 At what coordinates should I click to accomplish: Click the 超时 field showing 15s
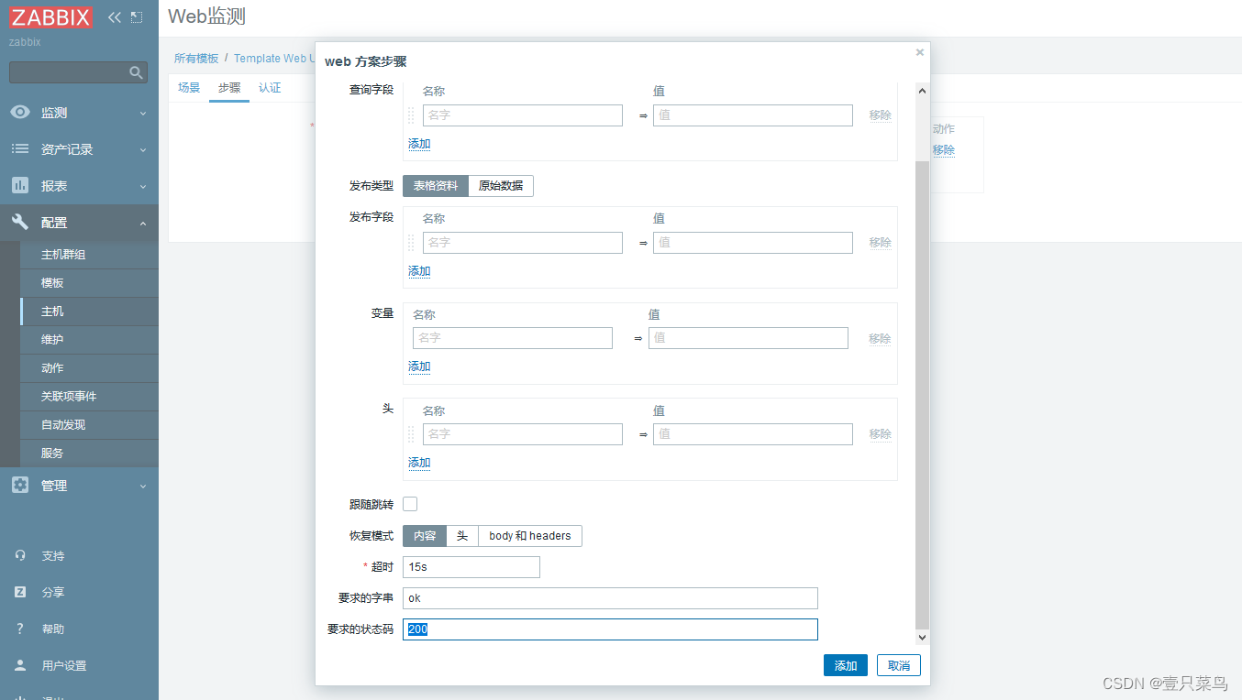coord(471,567)
